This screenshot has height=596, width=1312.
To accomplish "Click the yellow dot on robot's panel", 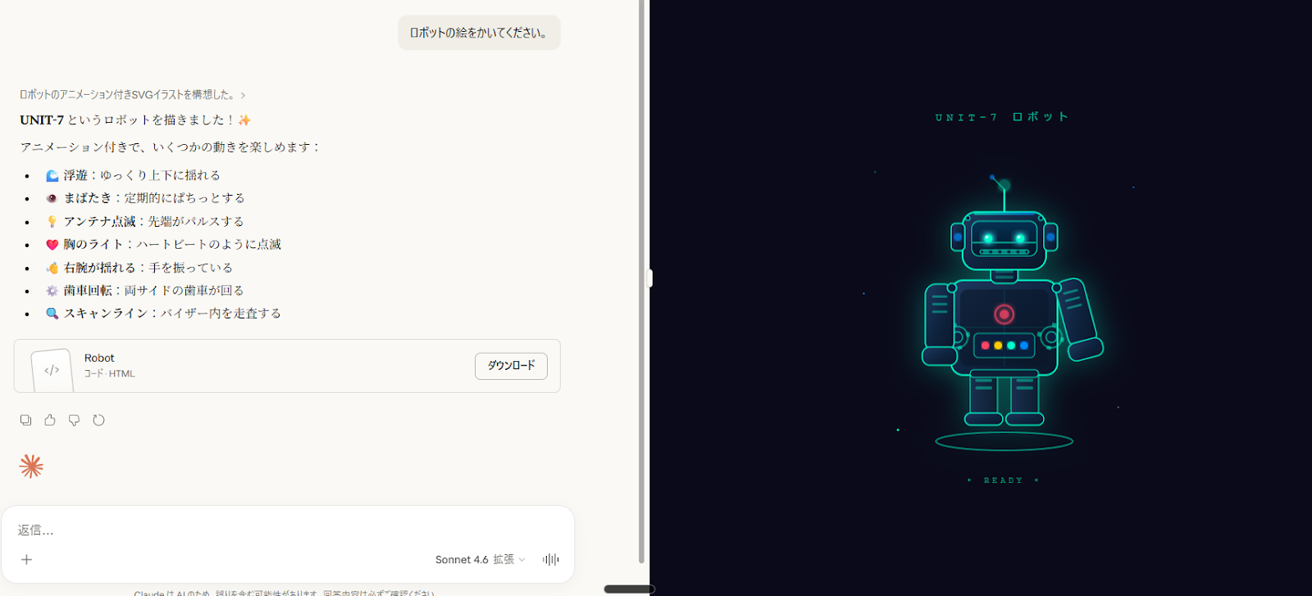I will coord(998,345).
